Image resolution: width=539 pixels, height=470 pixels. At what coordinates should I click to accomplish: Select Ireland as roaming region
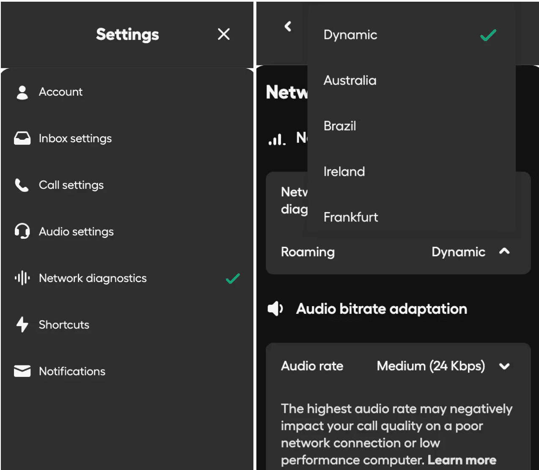(344, 171)
